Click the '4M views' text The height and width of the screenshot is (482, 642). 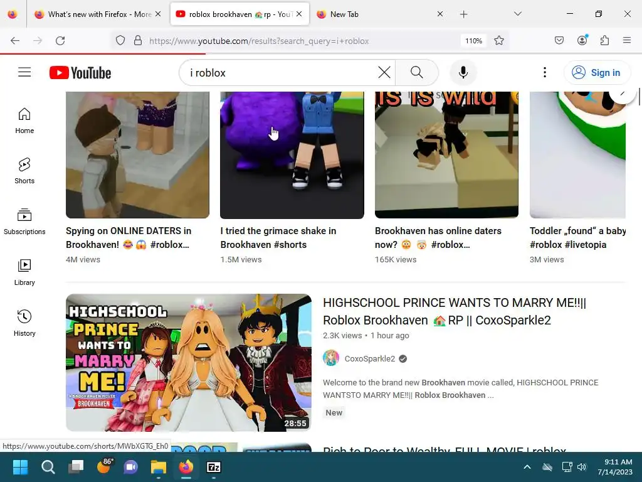point(83,259)
